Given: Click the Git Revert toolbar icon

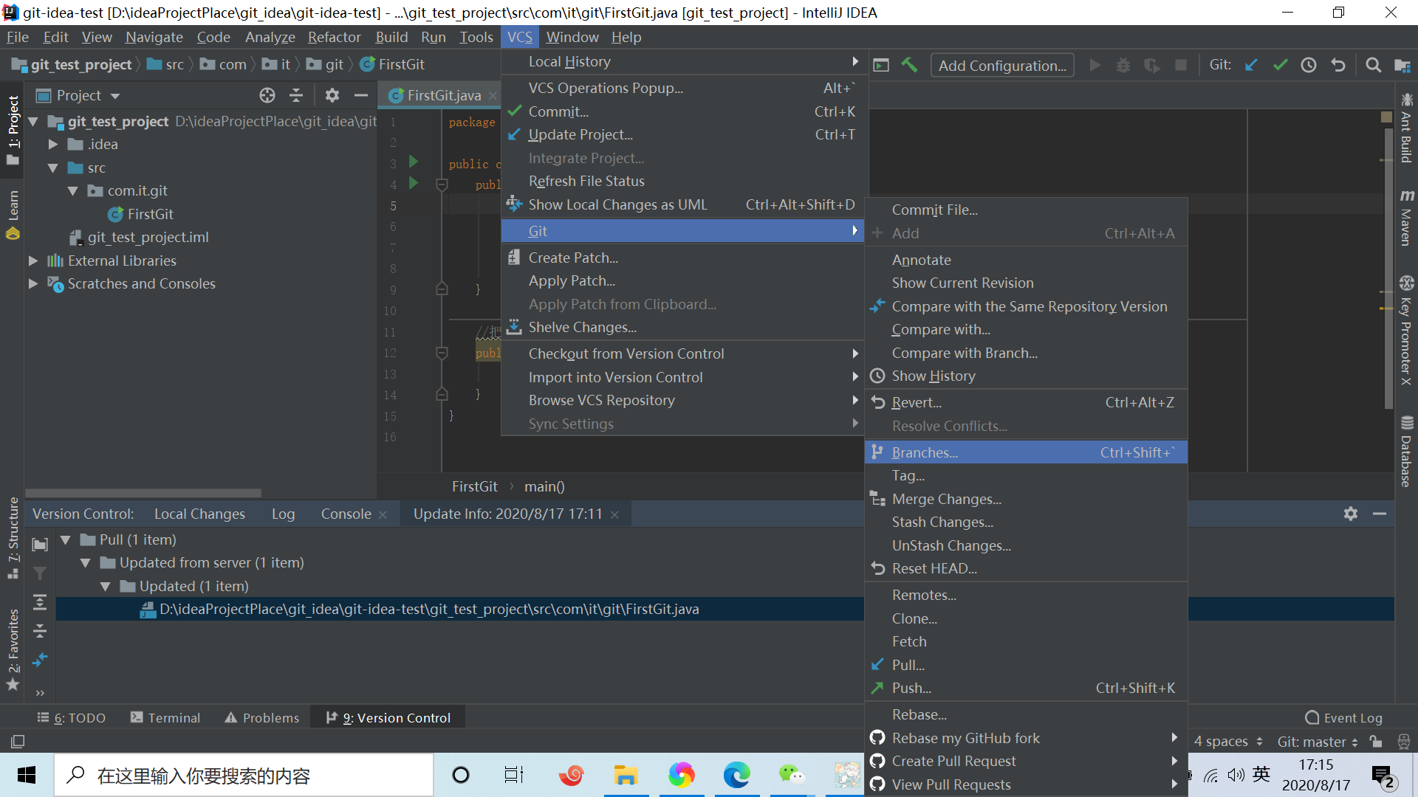Looking at the screenshot, I should (1338, 65).
